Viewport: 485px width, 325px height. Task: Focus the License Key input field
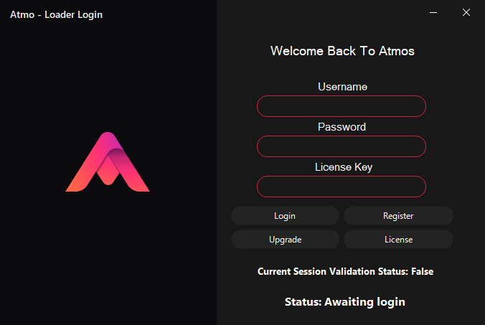pyautogui.click(x=342, y=187)
